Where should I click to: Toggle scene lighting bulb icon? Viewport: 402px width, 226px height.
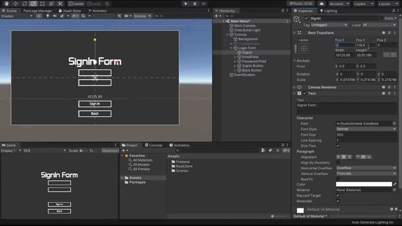(48, 16)
